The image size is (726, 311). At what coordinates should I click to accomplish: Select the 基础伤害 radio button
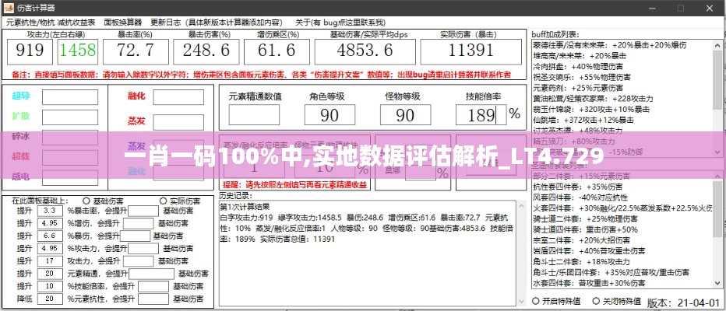coord(86,201)
